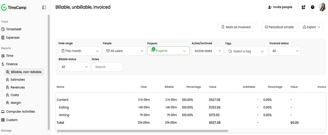Click the Estimates report icon
This screenshot has width=328, height=135.
coord(8,80)
